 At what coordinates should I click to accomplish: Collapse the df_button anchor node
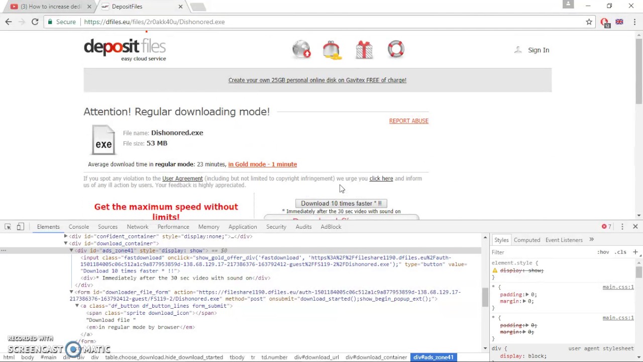[x=77, y=306]
